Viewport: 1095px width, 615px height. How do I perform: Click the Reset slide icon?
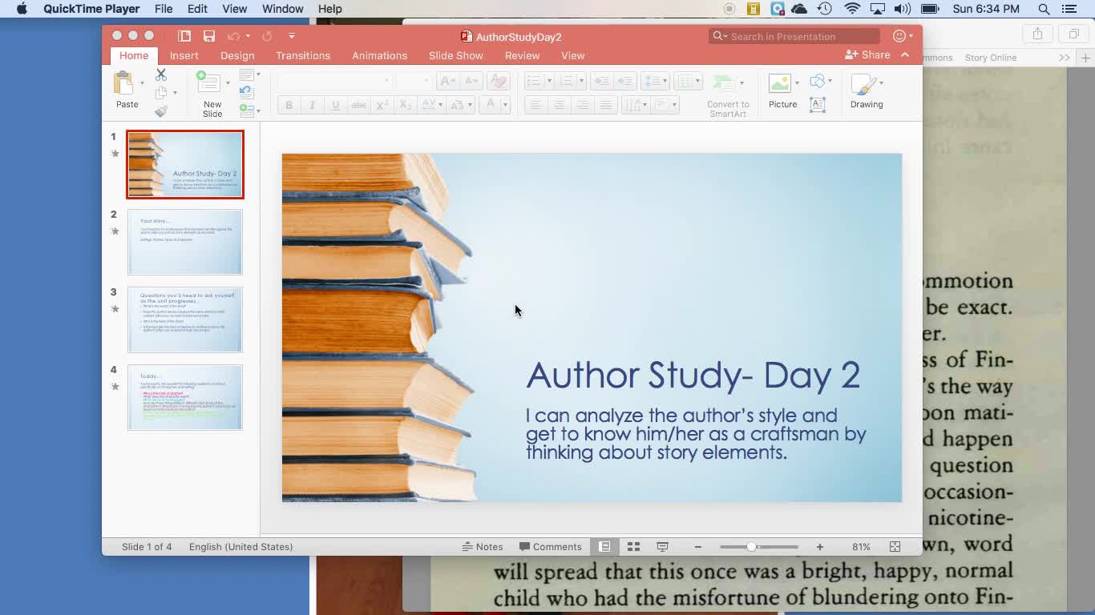pos(246,92)
